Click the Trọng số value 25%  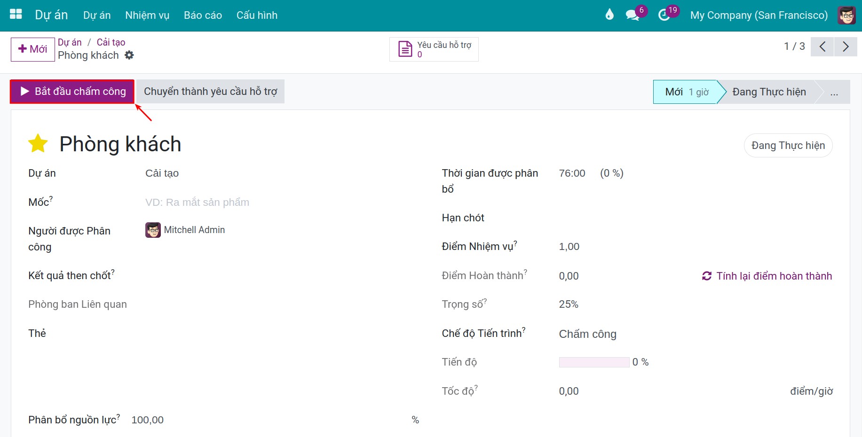click(x=569, y=304)
